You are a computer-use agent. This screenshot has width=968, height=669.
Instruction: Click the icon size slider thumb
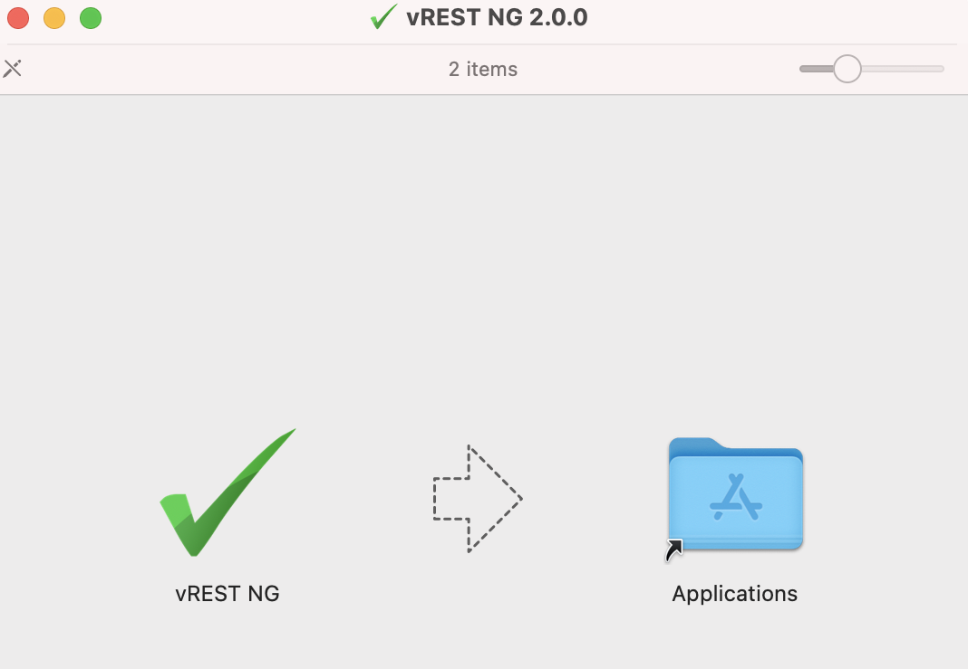pos(847,69)
